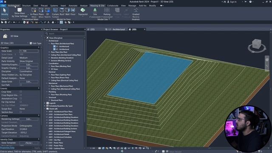
Task: Click Edit for Rendering Settings
Action: tap(29, 119)
